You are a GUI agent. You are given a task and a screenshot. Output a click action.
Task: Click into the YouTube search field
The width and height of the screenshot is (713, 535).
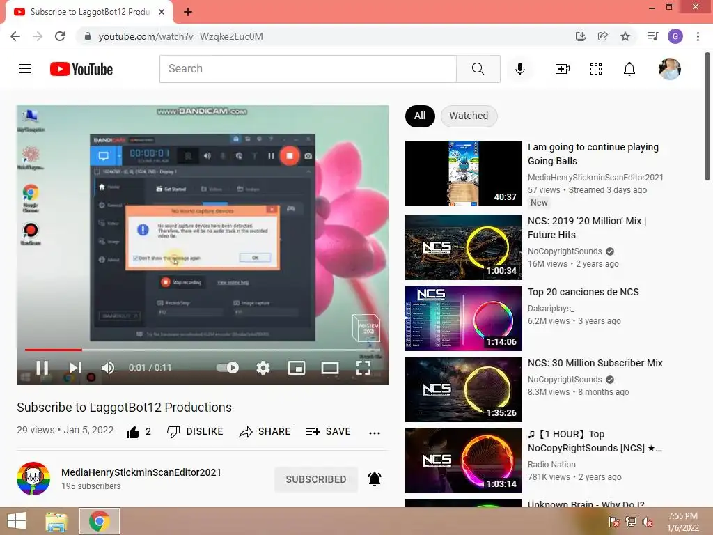click(x=308, y=69)
